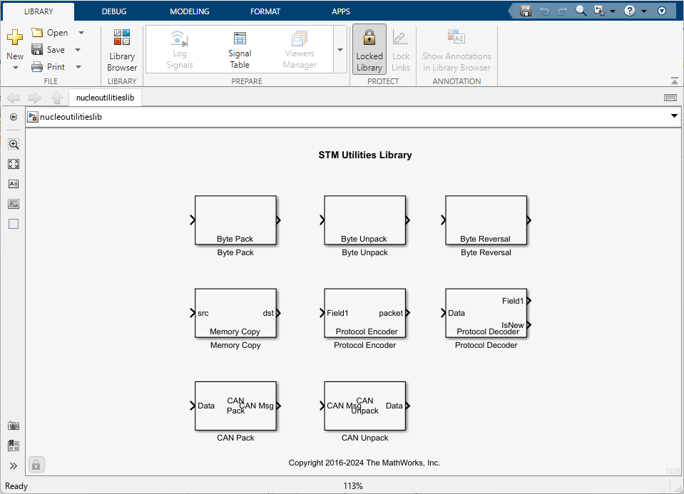Image resolution: width=684 pixels, height=494 pixels.
Task: Toggle the lock badge at the canvas bottom-left
Action: tap(36, 464)
